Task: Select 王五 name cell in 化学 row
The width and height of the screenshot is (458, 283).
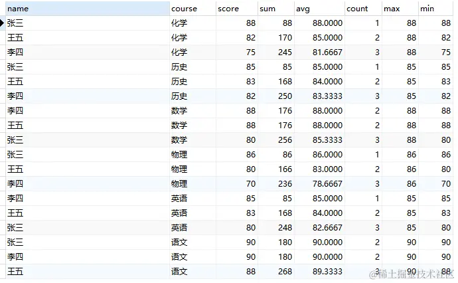Action: click(88, 38)
